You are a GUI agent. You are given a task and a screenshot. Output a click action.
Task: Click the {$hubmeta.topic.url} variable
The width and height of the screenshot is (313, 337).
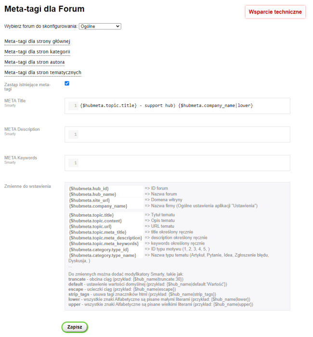coord(91,226)
